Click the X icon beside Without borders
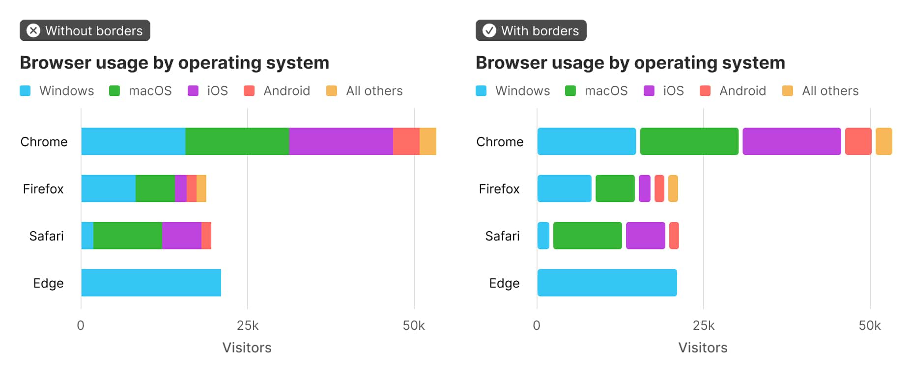Viewport: 912px width, 375px height. click(33, 30)
